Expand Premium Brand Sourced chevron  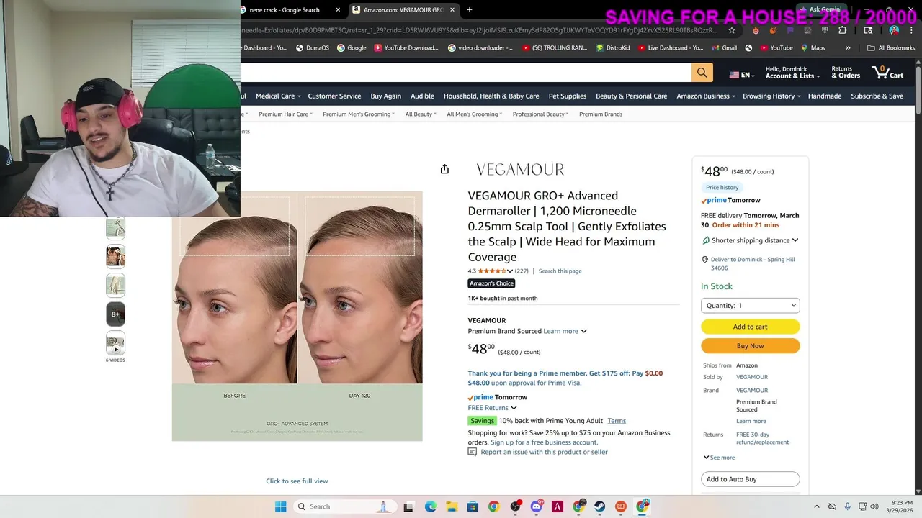(x=583, y=331)
